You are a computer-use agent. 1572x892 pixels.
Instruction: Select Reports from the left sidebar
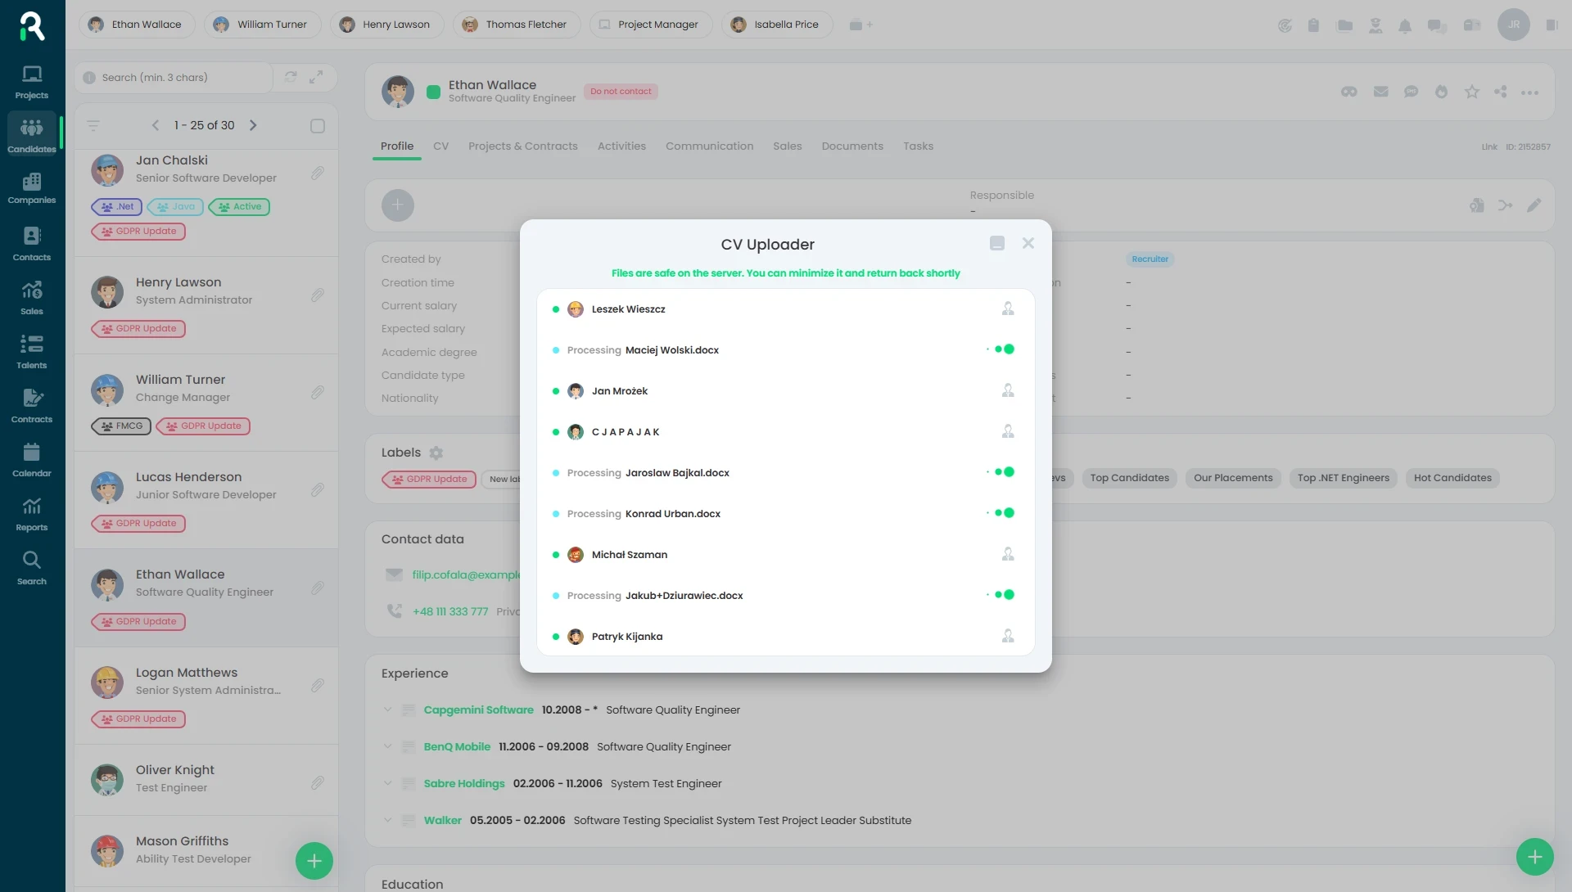(31, 513)
